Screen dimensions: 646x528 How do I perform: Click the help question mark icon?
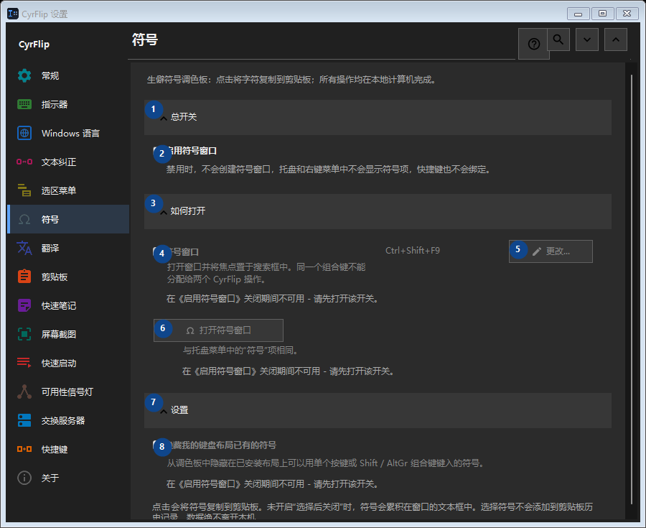[x=533, y=44]
